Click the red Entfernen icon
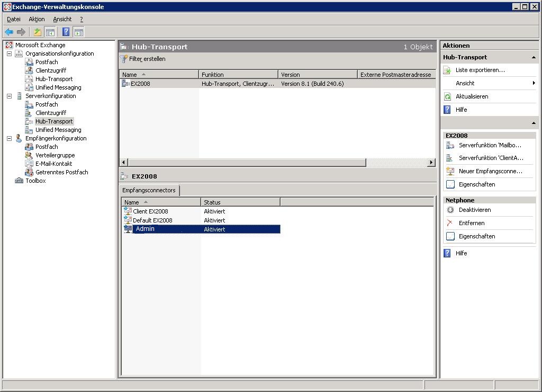Image resolution: width=542 pixels, height=392 pixels. 450,223
